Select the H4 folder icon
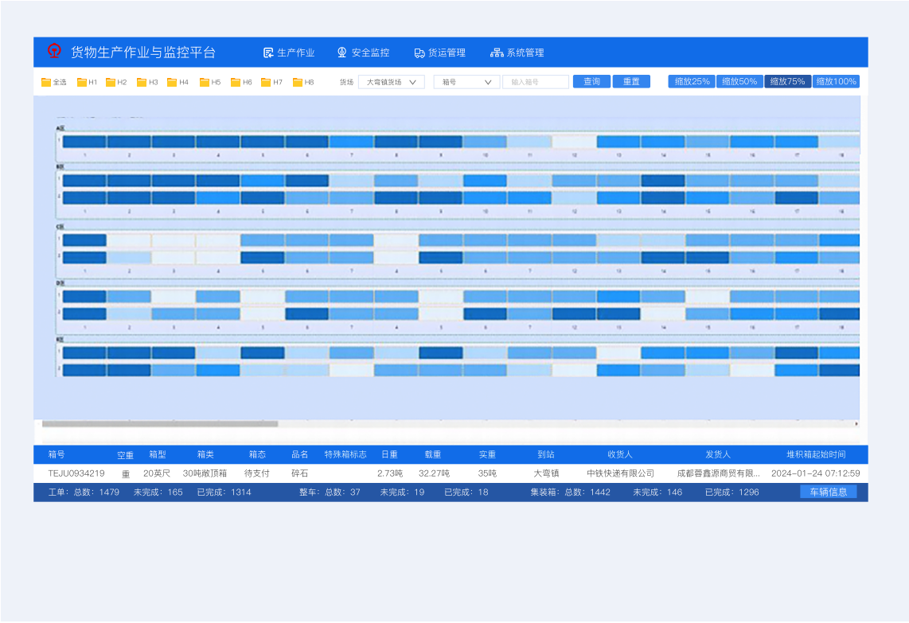Viewport: 909px width, 623px height. pyautogui.click(x=172, y=82)
